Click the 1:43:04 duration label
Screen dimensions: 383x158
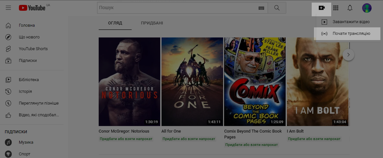[x=340, y=122]
